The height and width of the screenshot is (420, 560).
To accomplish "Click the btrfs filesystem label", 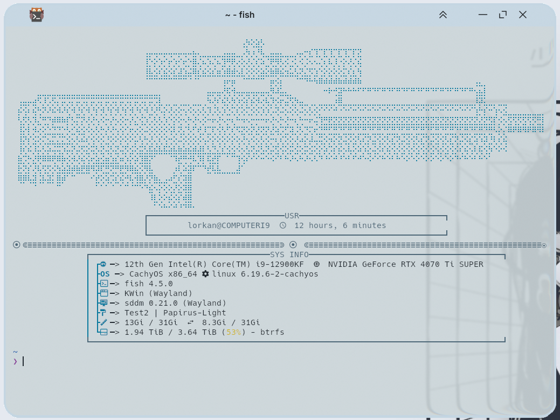I will (x=273, y=332).
